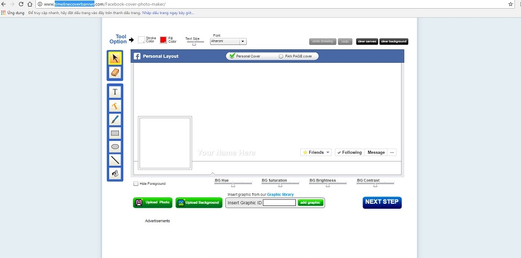Click the NEXT STEP button

pos(382,202)
